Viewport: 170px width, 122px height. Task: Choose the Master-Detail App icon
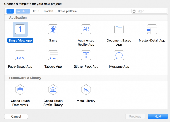pos(152,29)
